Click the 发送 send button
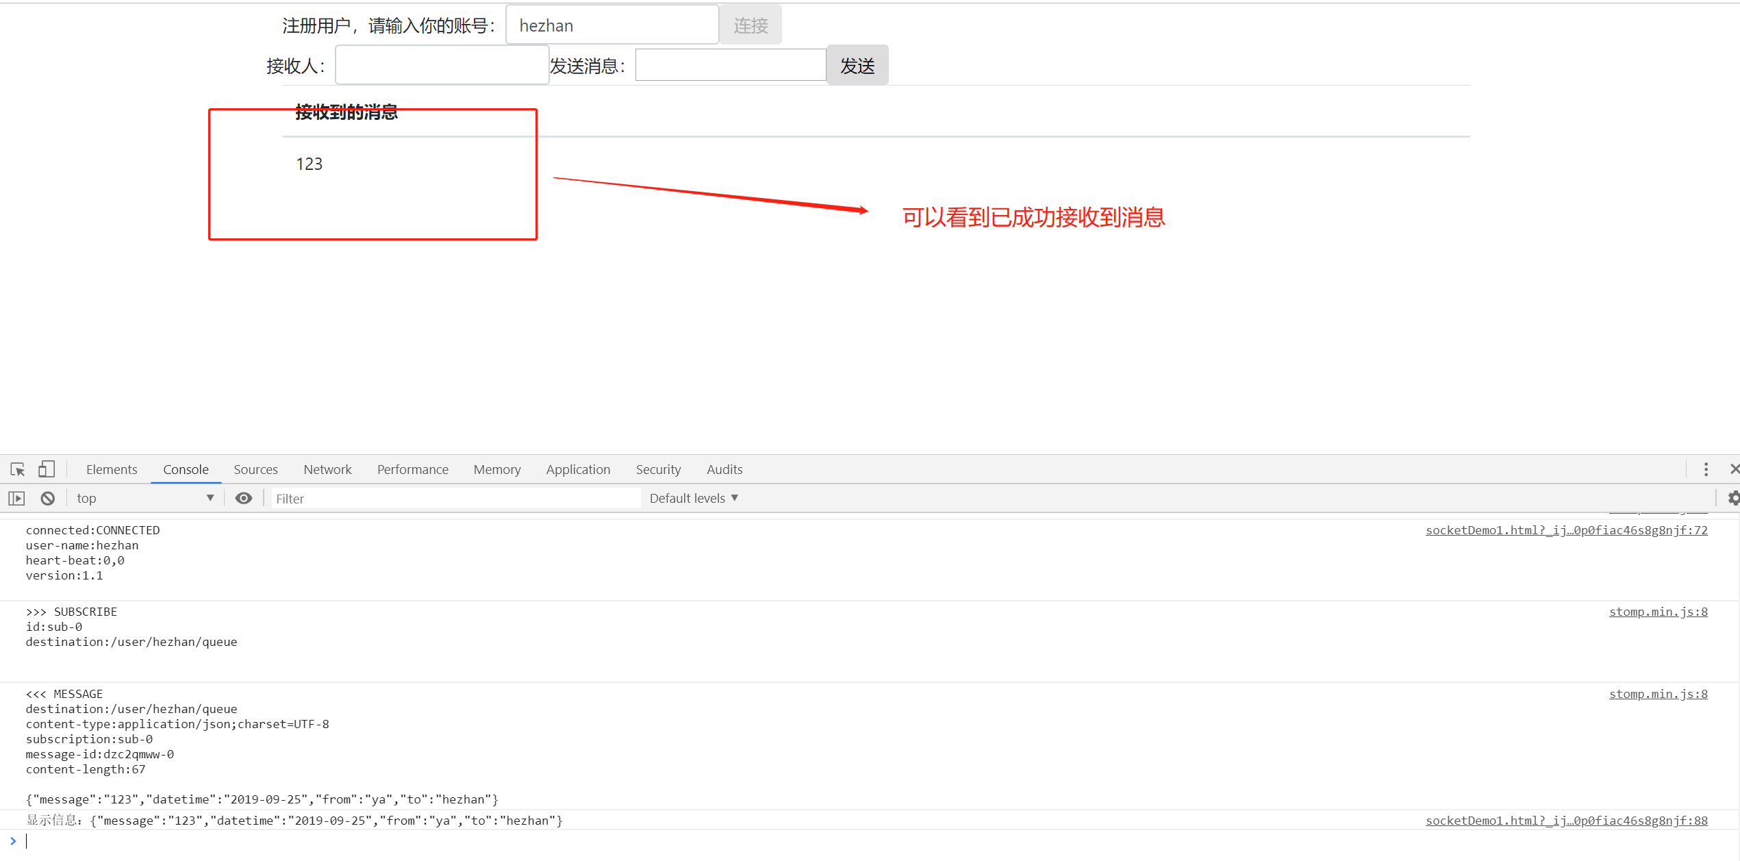This screenshot has height=861, width=1740. click(857, 66)
